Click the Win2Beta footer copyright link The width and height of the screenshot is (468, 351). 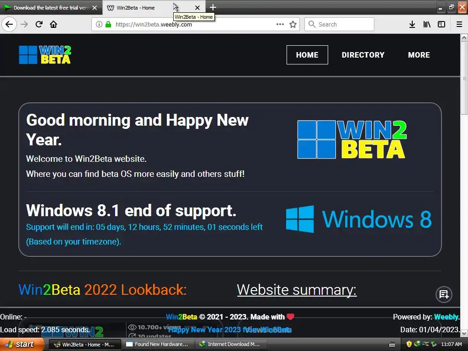pyautogui.click(x=181, y=317)
